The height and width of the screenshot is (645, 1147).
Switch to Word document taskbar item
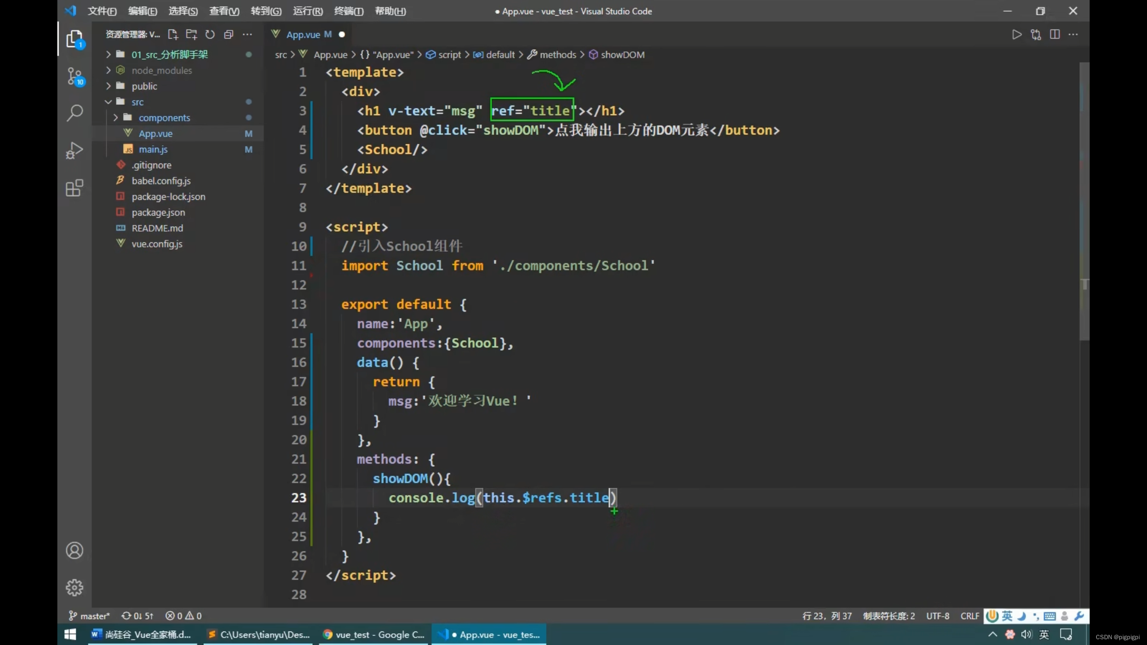[142, 635]
